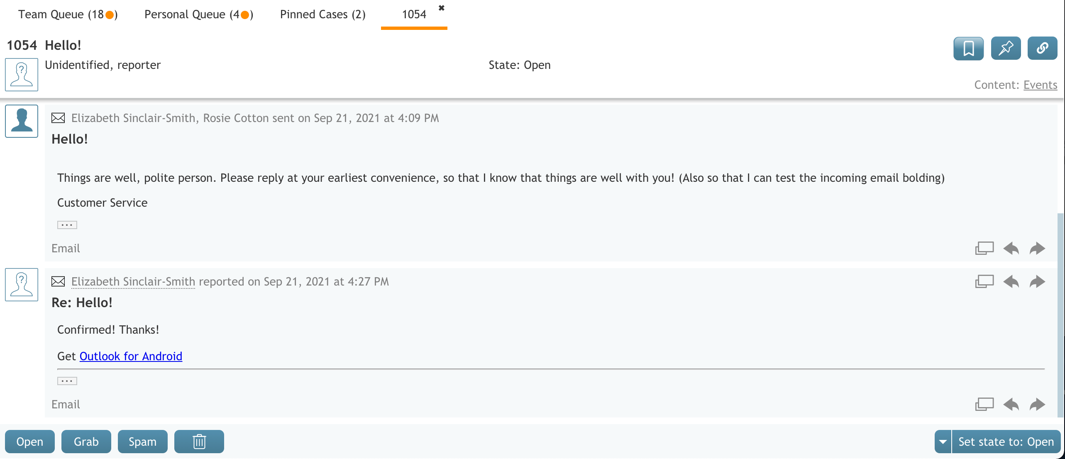Open the Pinned Cases tab
The image size is (1065, 459).
[322, 15]
